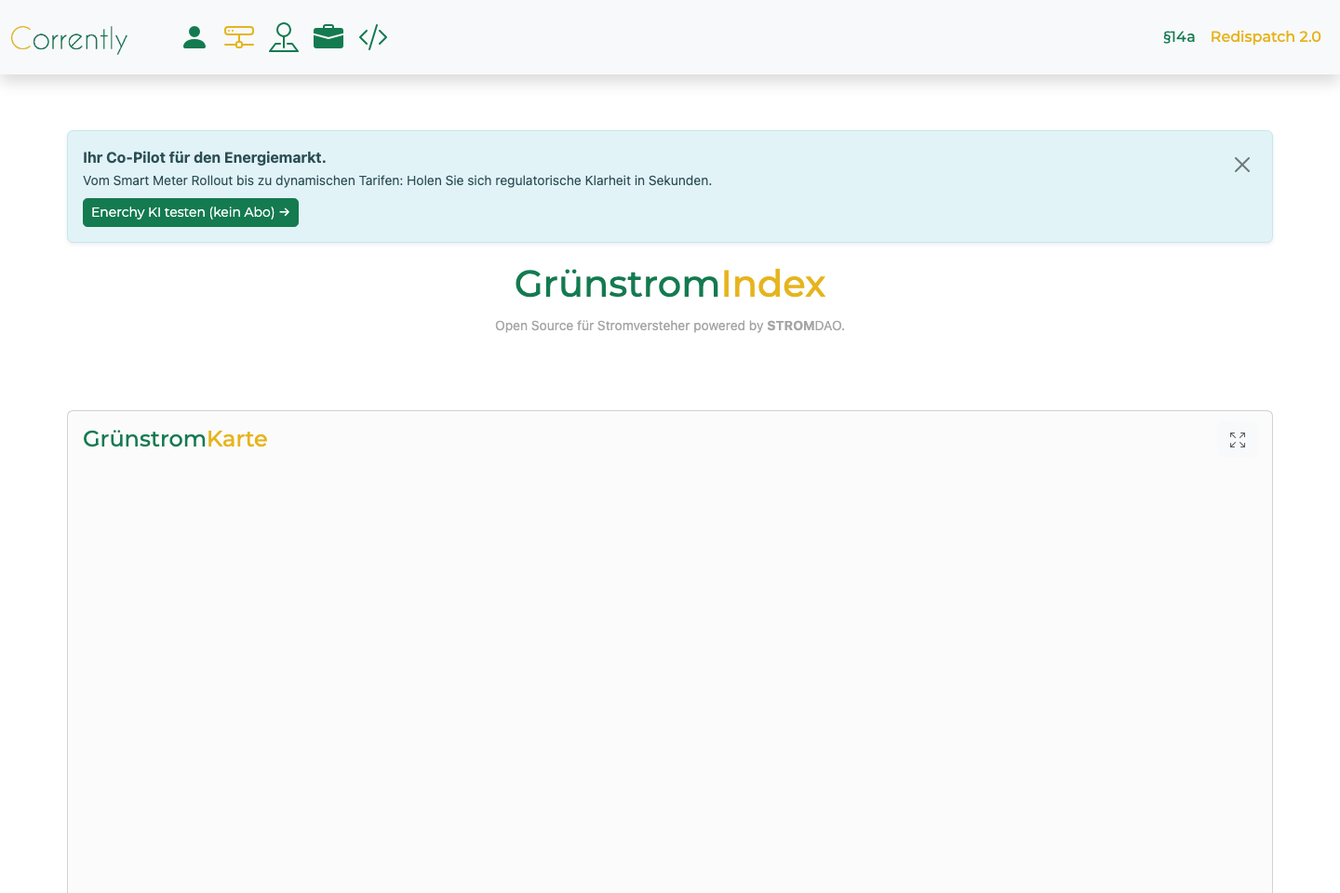Open the Redispatch 2.0 link
Image resolution: width=1340 pixels, height=893 pixels.
coord(1266,37)
